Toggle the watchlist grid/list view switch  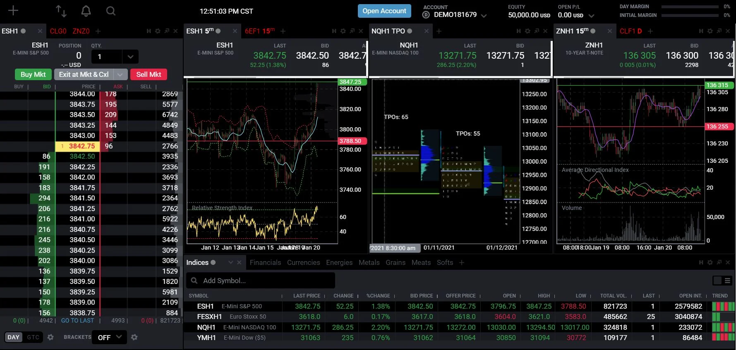(x=722, y=281)
